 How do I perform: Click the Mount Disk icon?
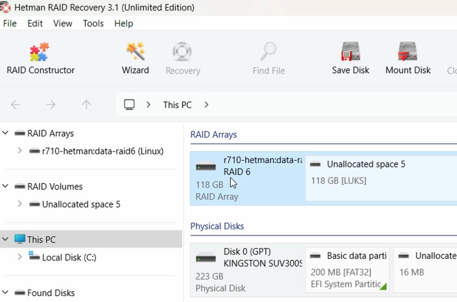pyautogui.click(x=408, y=51)
